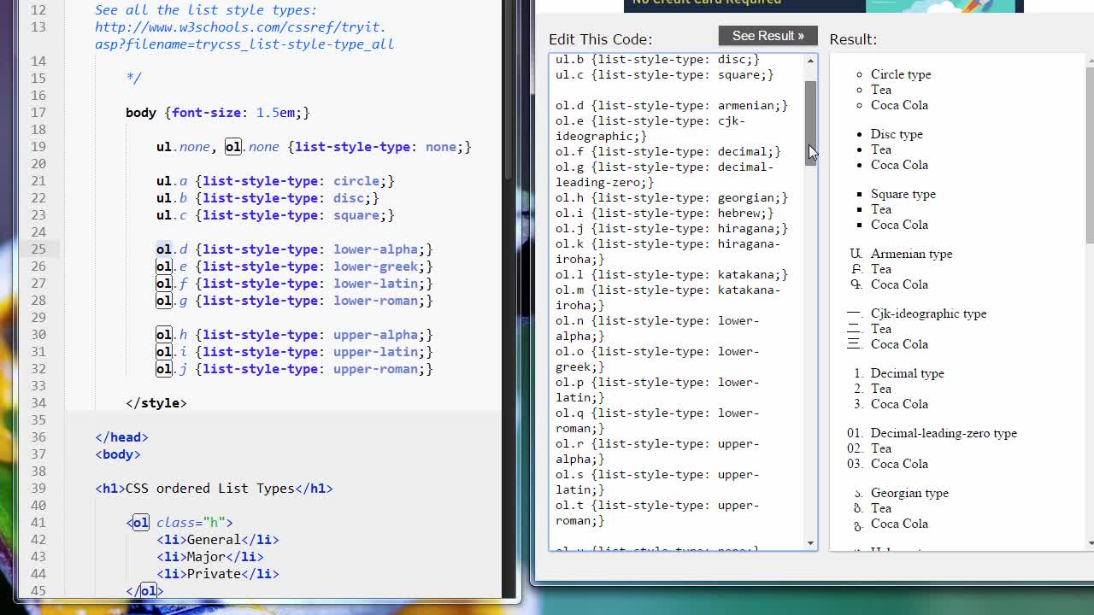Click 'Decimal-leading-zero type' in result pane
The image size is (1094, 615).
944,433
